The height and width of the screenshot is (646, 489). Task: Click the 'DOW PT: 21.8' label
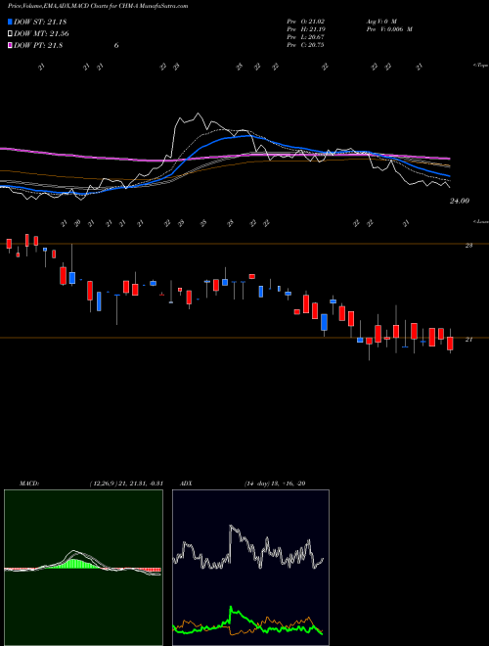[x=38, y=45]
